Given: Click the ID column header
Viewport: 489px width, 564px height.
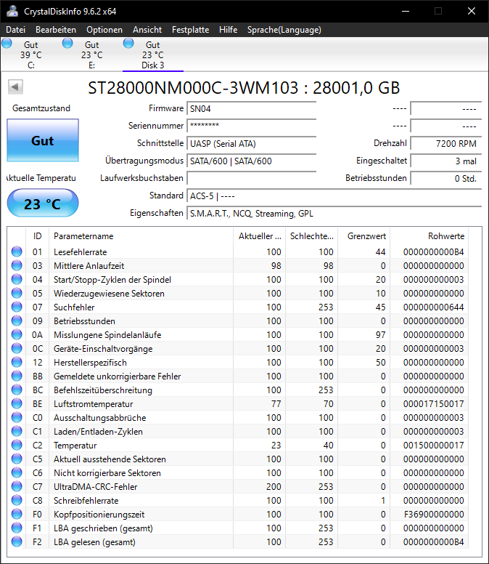Looking at the screenshot, I should (x=37, y=236).
